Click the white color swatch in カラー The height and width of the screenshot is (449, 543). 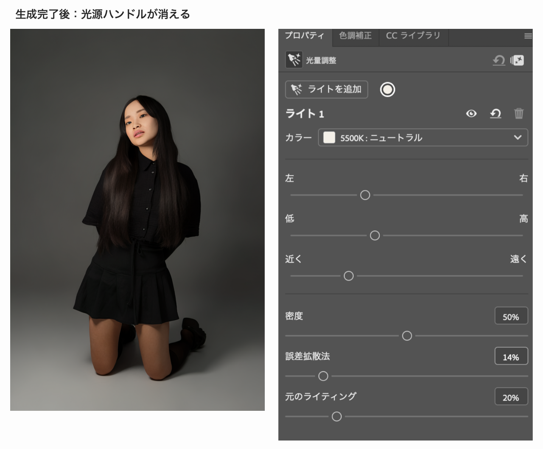click(329, 138)
